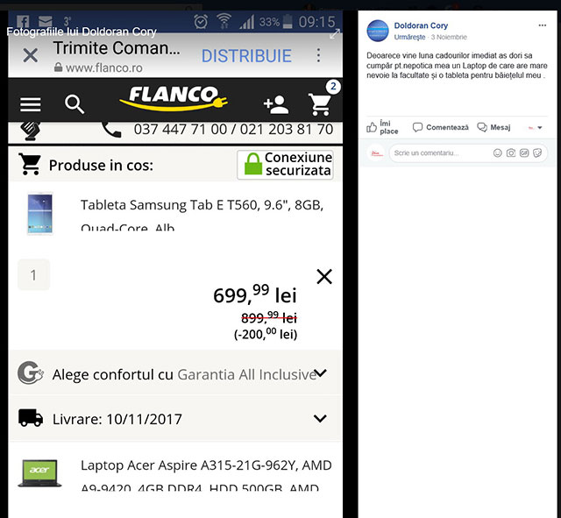This screenshot has height=518, width=561.
Task: Click Urmărește follow link
Action: tap(409, 37)
